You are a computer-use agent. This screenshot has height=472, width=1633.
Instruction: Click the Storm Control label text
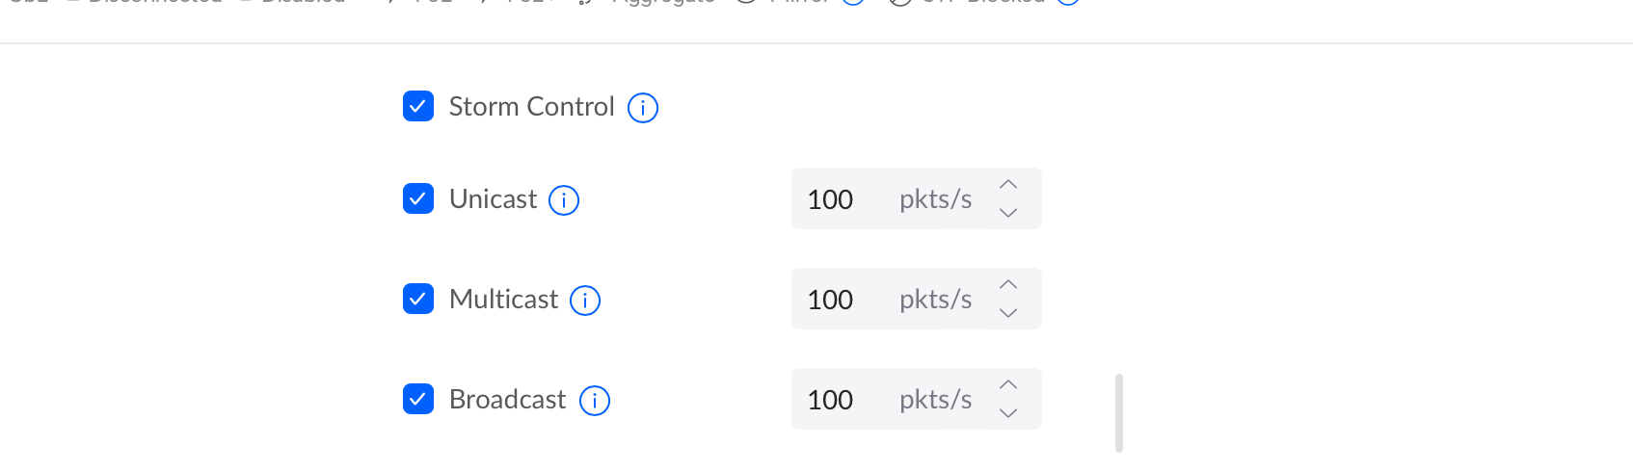point(531,106)
